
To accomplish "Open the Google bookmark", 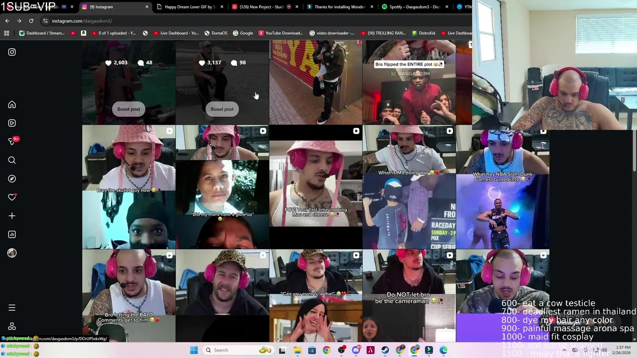I will (243, 33).
